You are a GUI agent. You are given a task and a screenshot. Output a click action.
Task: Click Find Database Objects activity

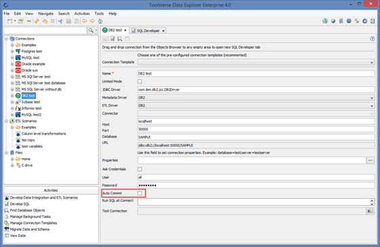[27, 210]
